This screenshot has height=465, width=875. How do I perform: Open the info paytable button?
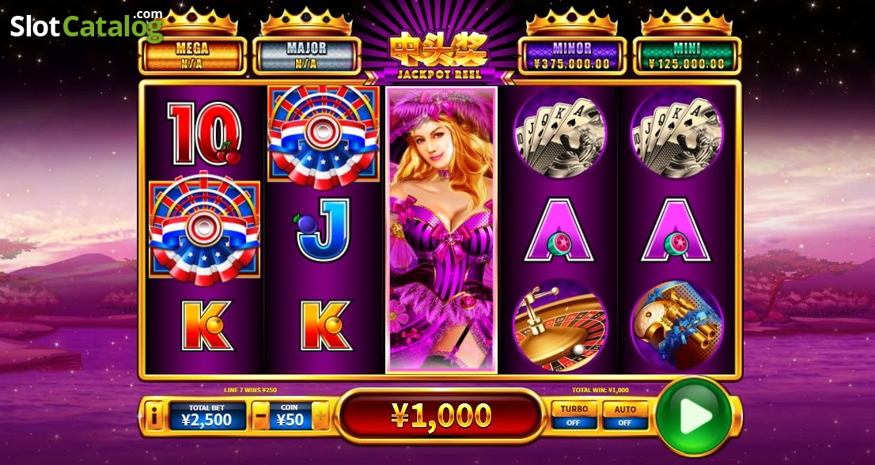click(154, 416)
